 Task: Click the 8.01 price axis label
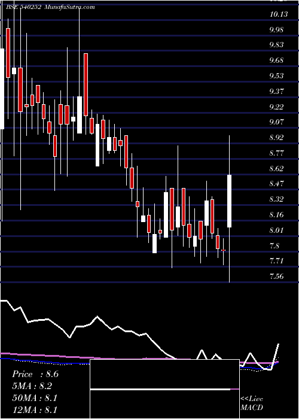pyautogui.click(x=276, y=231)
